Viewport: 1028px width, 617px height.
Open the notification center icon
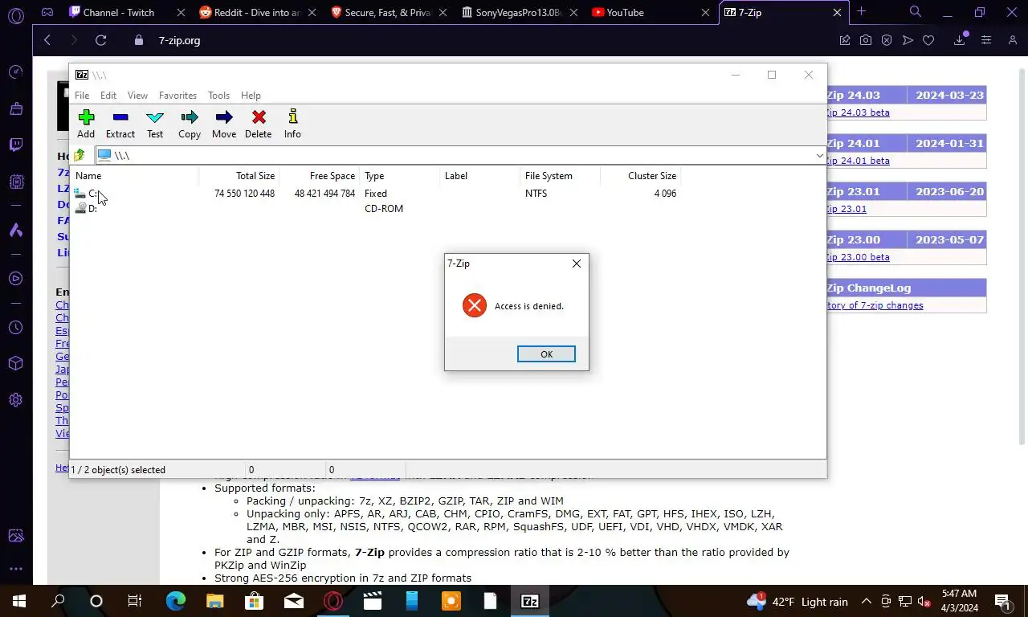tap(1002, 601)
